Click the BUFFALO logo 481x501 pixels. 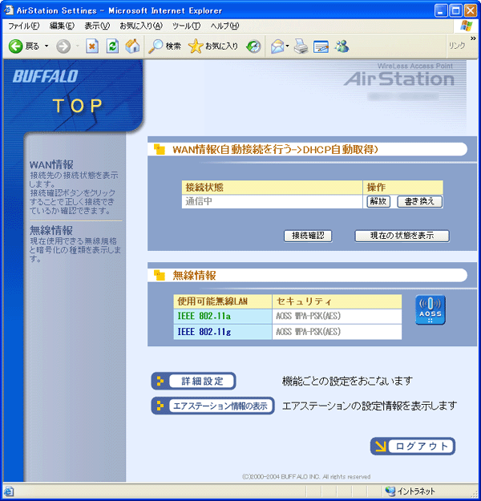(46, 76)
